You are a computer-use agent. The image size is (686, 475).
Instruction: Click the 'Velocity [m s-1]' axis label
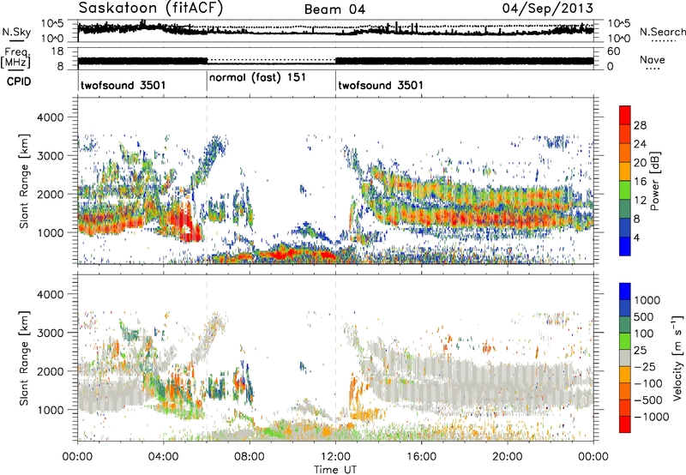[677, 358]
